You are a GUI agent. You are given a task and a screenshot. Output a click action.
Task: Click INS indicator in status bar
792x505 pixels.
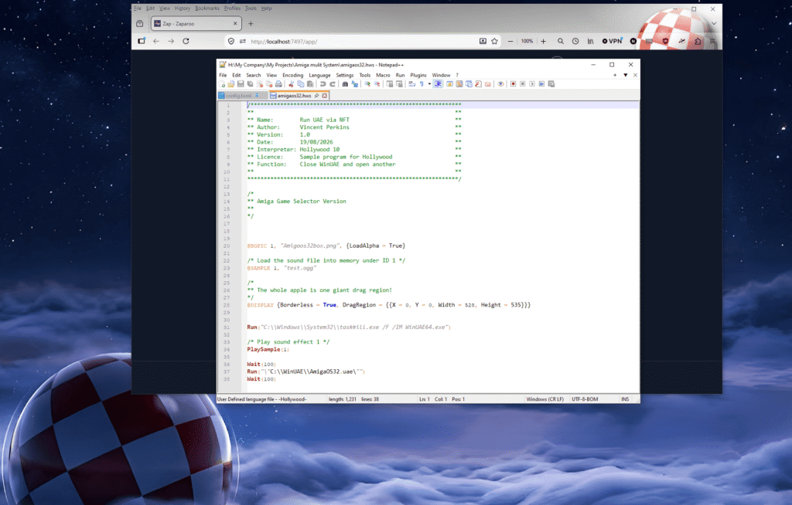[625, 399]
